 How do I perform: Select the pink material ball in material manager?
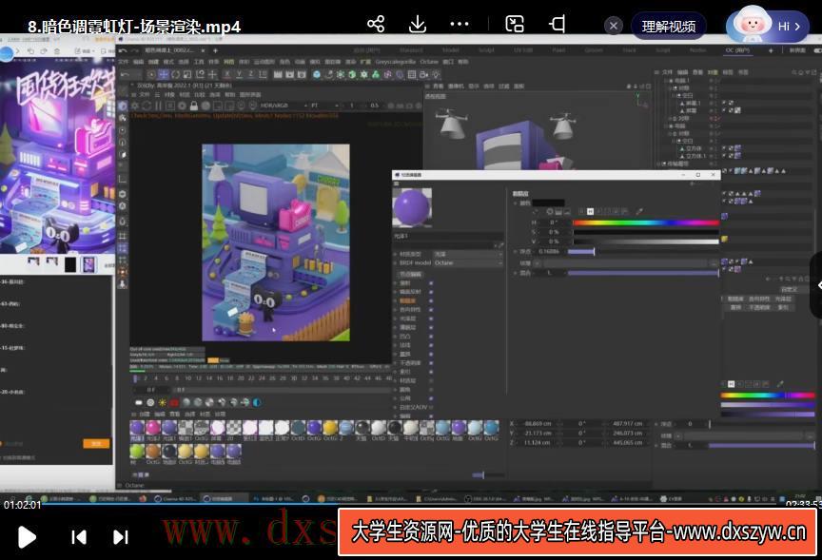(153, 428)
